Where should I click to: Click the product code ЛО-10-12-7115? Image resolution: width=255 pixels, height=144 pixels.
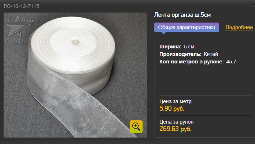[x=21, y=6]
